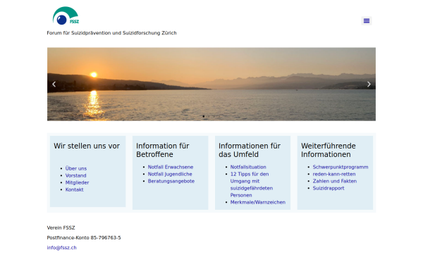Click the 'Wir stellen uns vor' heading

pos(87,146)
